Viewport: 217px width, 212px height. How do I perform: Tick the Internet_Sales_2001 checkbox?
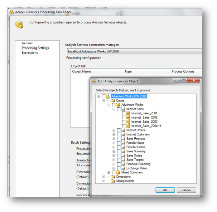click(x=124, y=113)
